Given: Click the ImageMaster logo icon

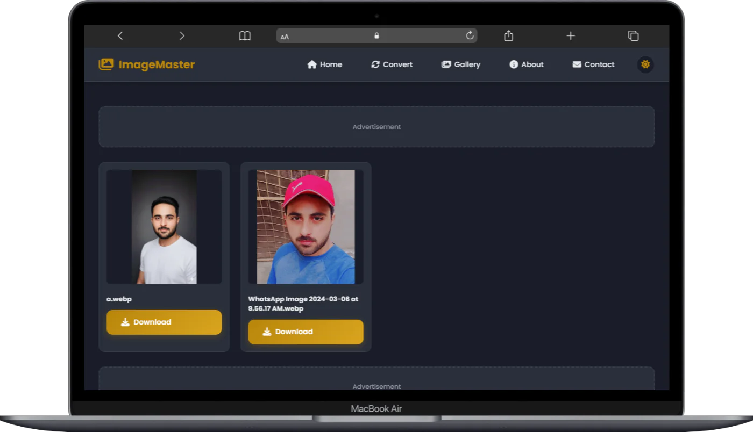Looking at the screenshot, I should (x=106, y=64).
